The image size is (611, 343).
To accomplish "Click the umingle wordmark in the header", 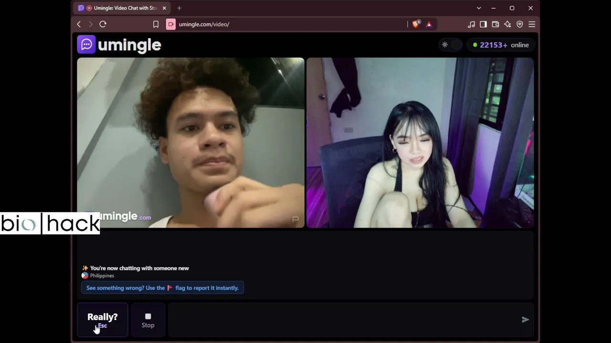I will coord(129,45).
